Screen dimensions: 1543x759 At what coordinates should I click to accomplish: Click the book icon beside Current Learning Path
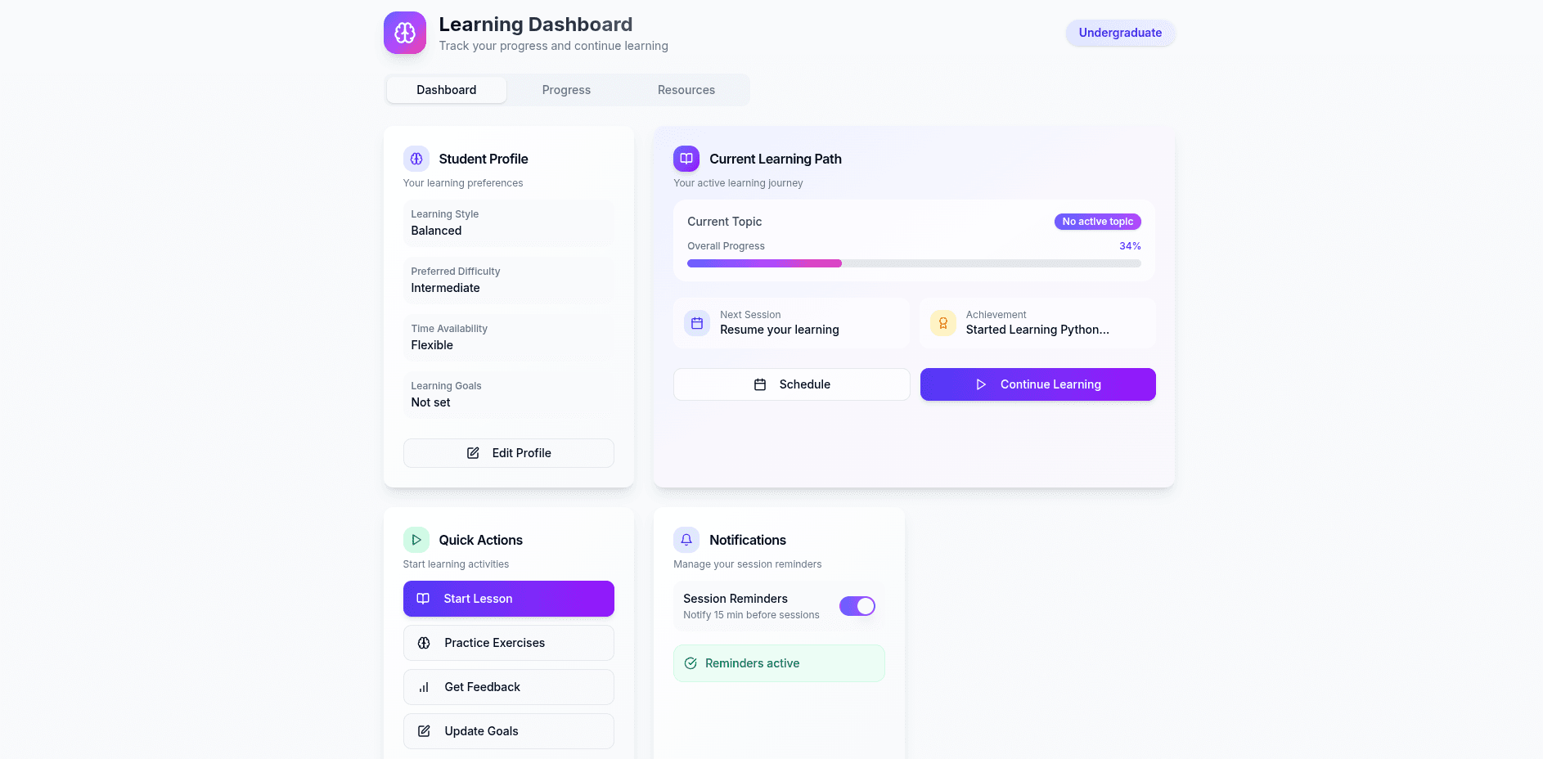pyautogui.click(x=686, y=159)
